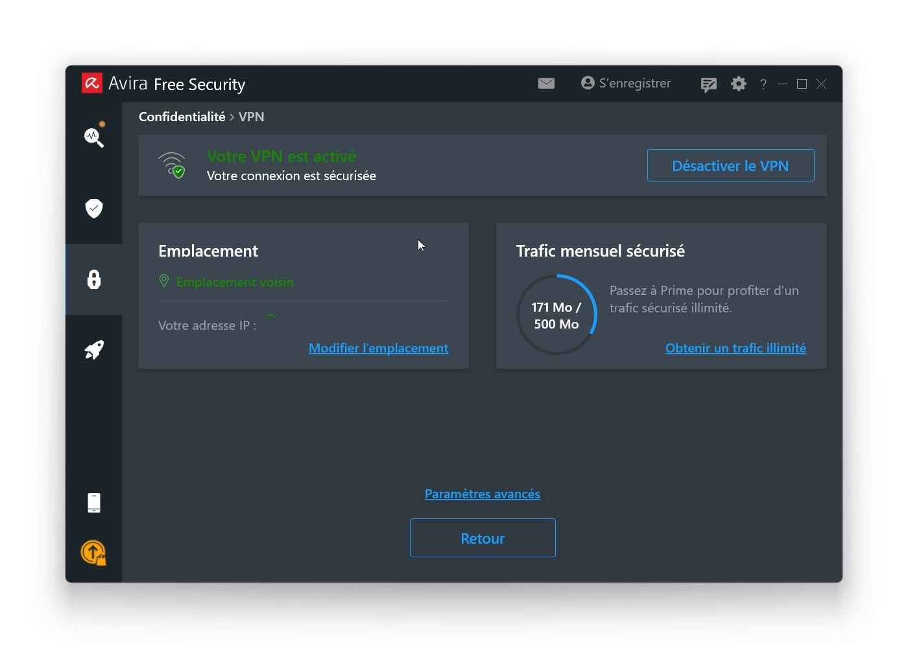Image resolution: width=908 pixels, height=648 pixels.
Task: Click the Désactiver le VPN button
Action: (x=730, y=165)
